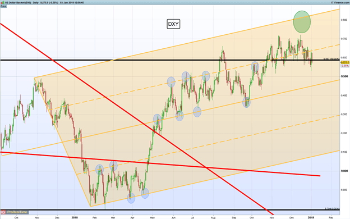Click the 2019 marker on the time axis
Image resolution: width=350 pixels, height=219 pixels.
[x=311, y=217]
